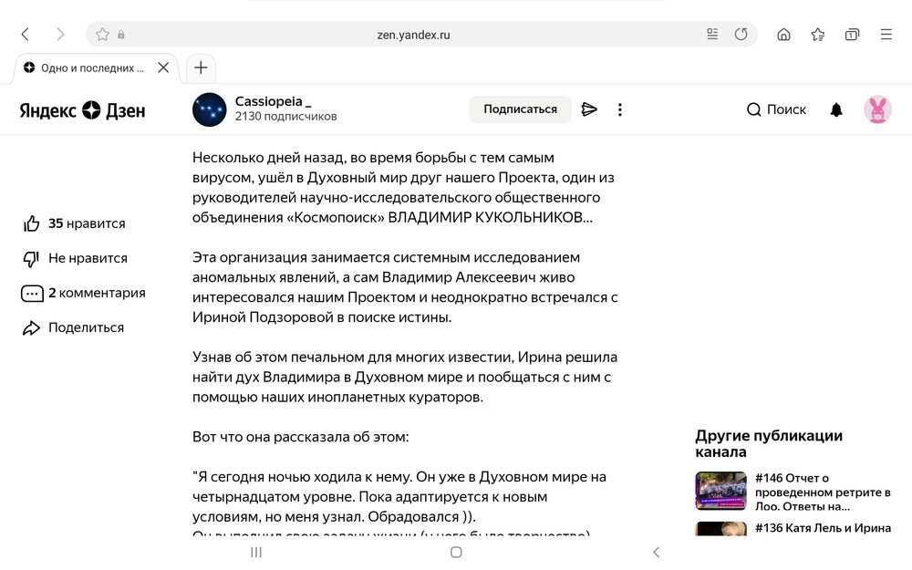The height and width of the screenshot is (570, 912).
Task: Open channel three-dot options menu
Action: coord(619,109)
